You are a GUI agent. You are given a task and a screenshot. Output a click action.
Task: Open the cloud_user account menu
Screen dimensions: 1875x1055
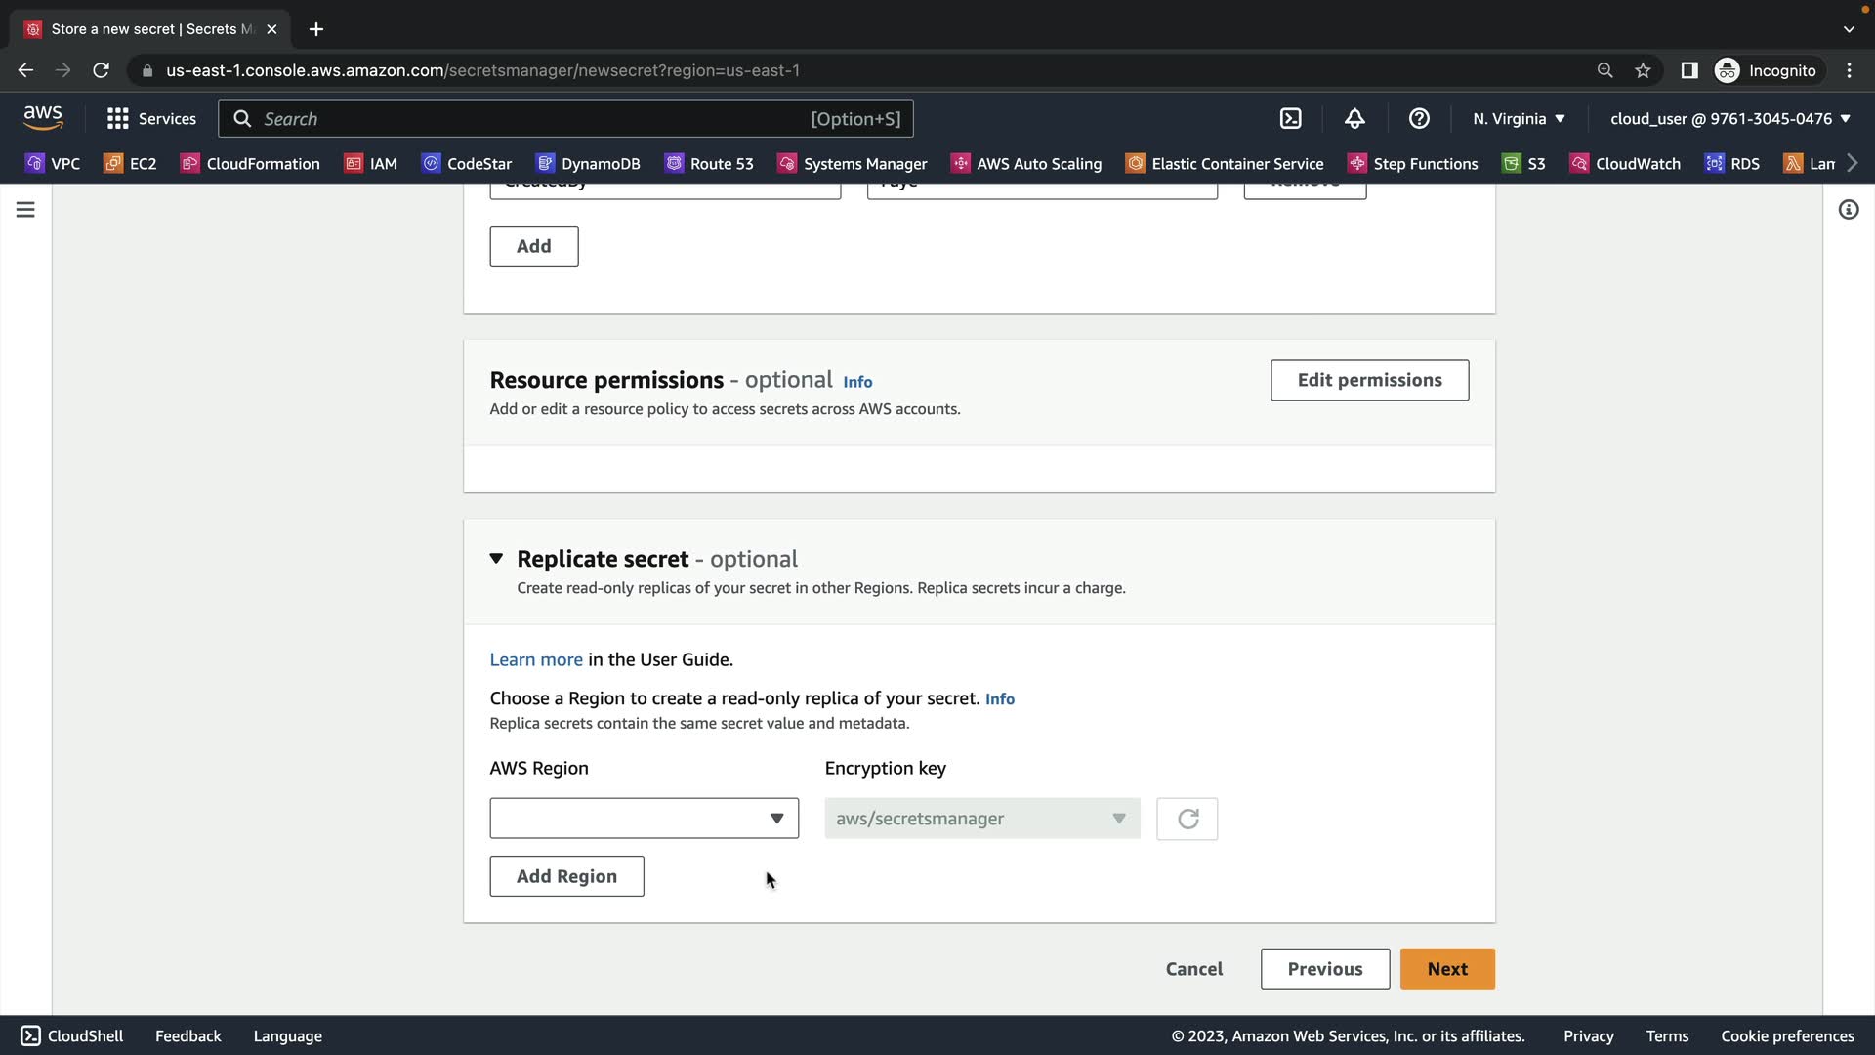pos(1729,118)
